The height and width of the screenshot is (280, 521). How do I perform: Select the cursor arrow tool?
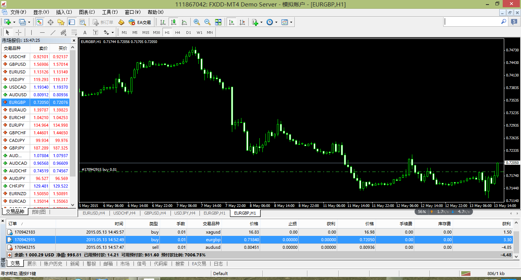[x=7, y=32]
